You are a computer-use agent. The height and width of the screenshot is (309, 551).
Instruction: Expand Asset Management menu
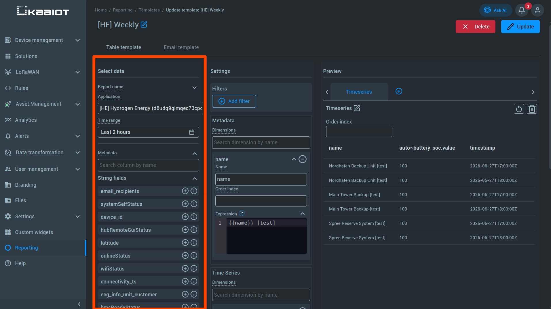click(x=77, y=104)
